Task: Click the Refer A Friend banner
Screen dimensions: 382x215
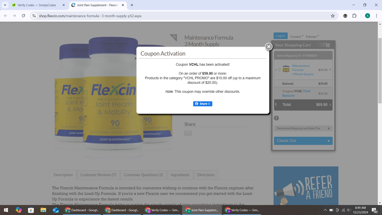Action: 306,186
